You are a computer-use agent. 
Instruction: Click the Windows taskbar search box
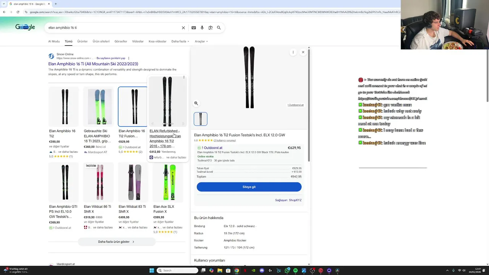(178, 270)
